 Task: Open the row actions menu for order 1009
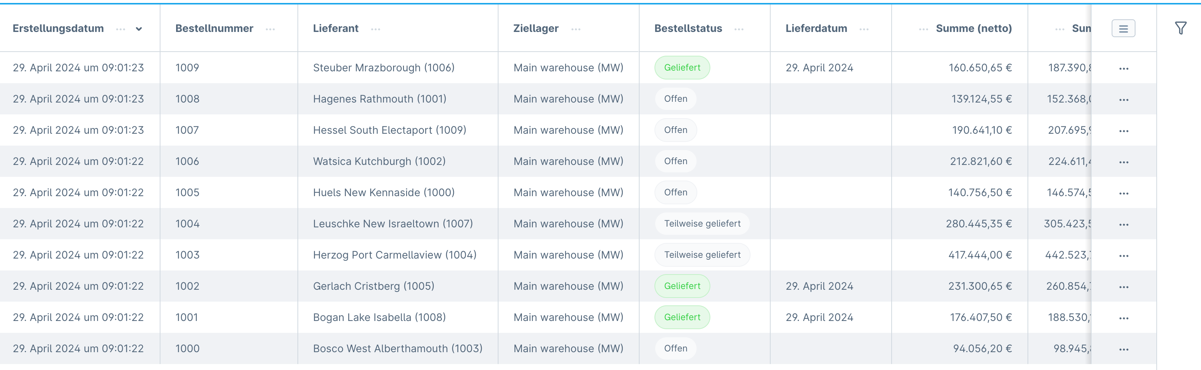click(1124, 68)
